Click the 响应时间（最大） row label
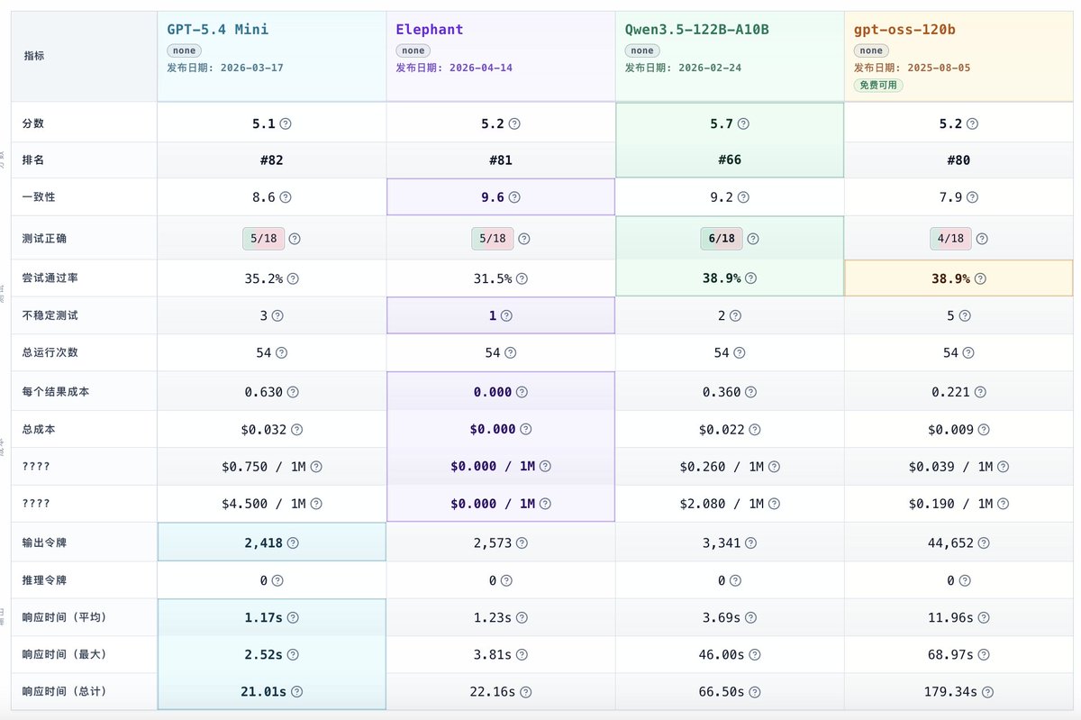1081x720 pixels. (65, 654)
